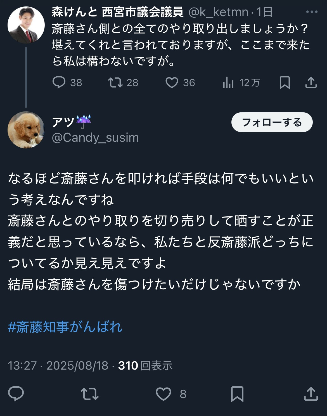Open アツ's puppy profile picture
The height and width of the screenshot is (416, 327).
coord(26,130)
